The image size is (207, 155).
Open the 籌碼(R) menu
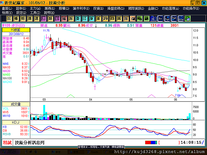(x=49, y=8)
